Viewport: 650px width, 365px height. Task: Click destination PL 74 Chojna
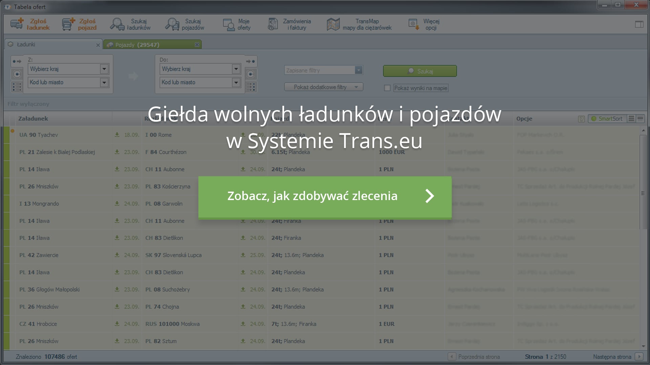162,307
